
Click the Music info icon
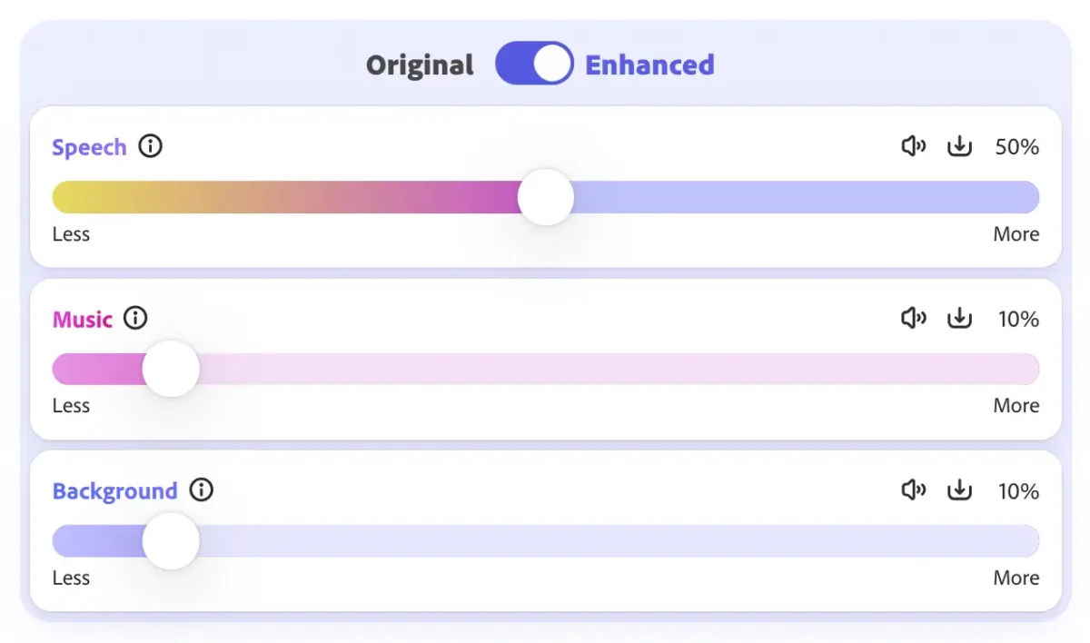[135, 318]
